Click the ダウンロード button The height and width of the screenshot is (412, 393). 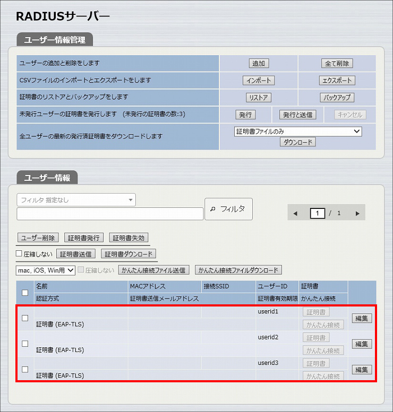298,142
